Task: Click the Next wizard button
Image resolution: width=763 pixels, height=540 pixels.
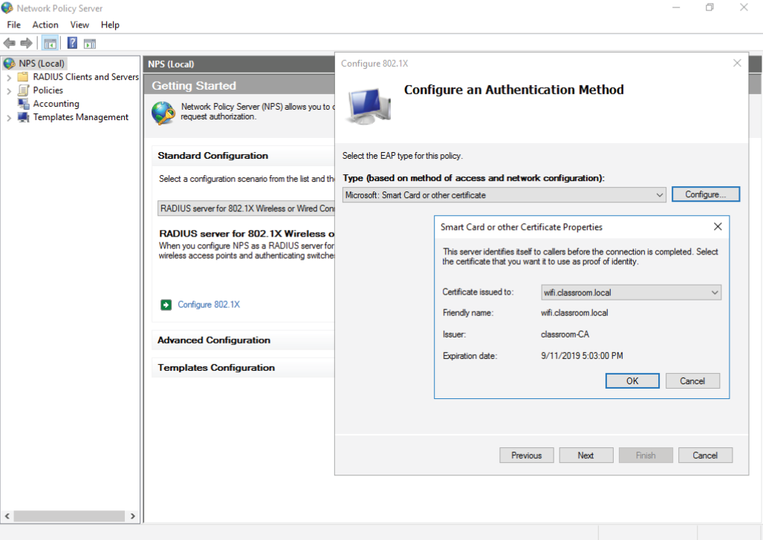Action: [586, 455]
